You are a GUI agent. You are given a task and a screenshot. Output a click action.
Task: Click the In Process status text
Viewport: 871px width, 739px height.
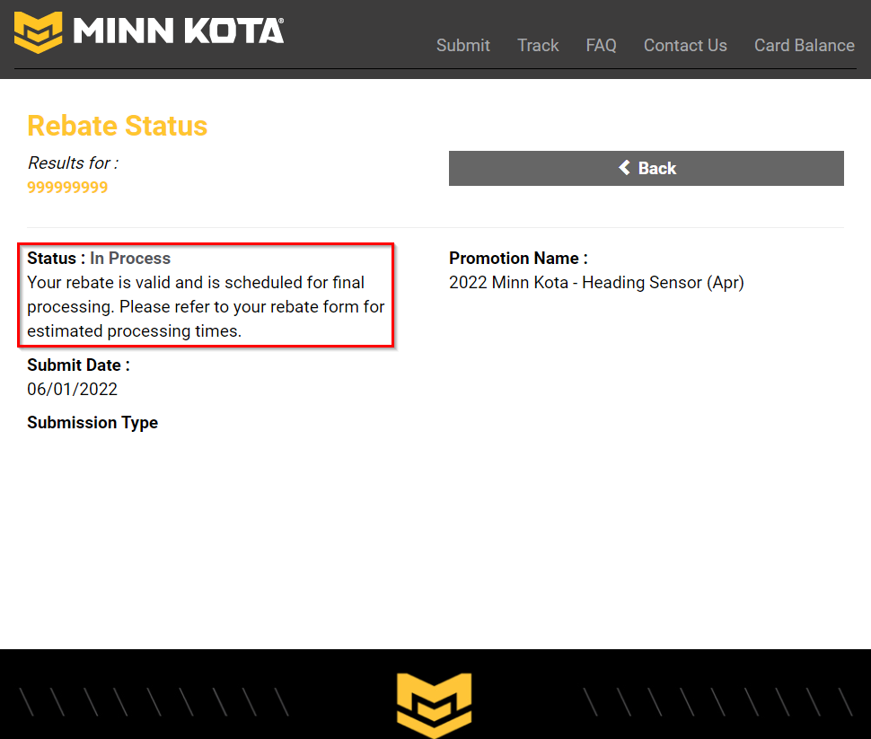pos(130,259)
